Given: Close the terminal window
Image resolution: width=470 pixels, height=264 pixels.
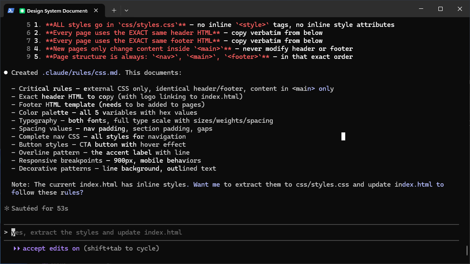Looking at the screenshot, I should click(460, 9).
